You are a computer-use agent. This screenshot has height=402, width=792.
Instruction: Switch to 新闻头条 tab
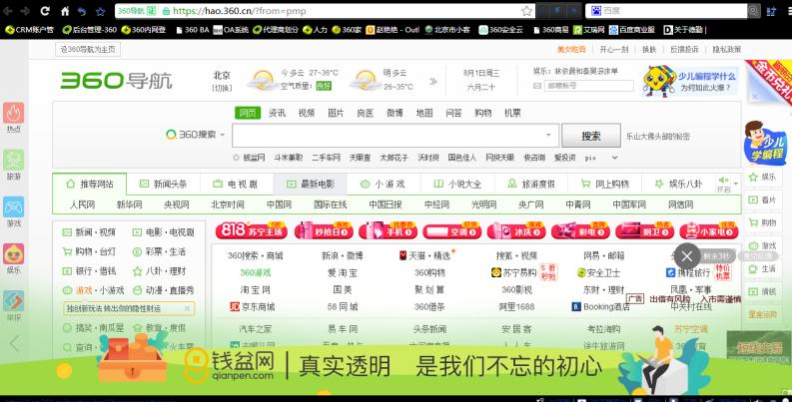pos(163,185)
